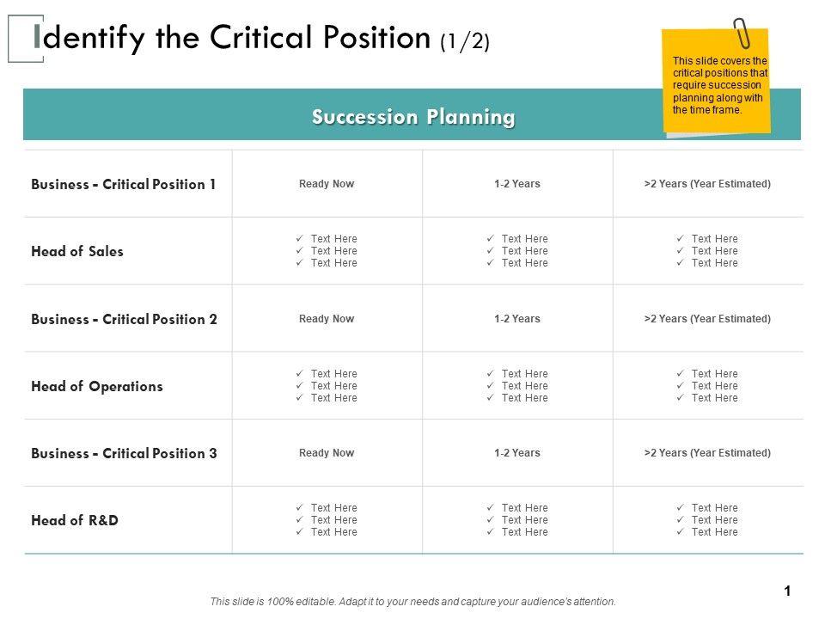Select Business - Critical Position 3 label
Image resolution: width=825 pixels, height=619 pixels.
pos(124,453)
